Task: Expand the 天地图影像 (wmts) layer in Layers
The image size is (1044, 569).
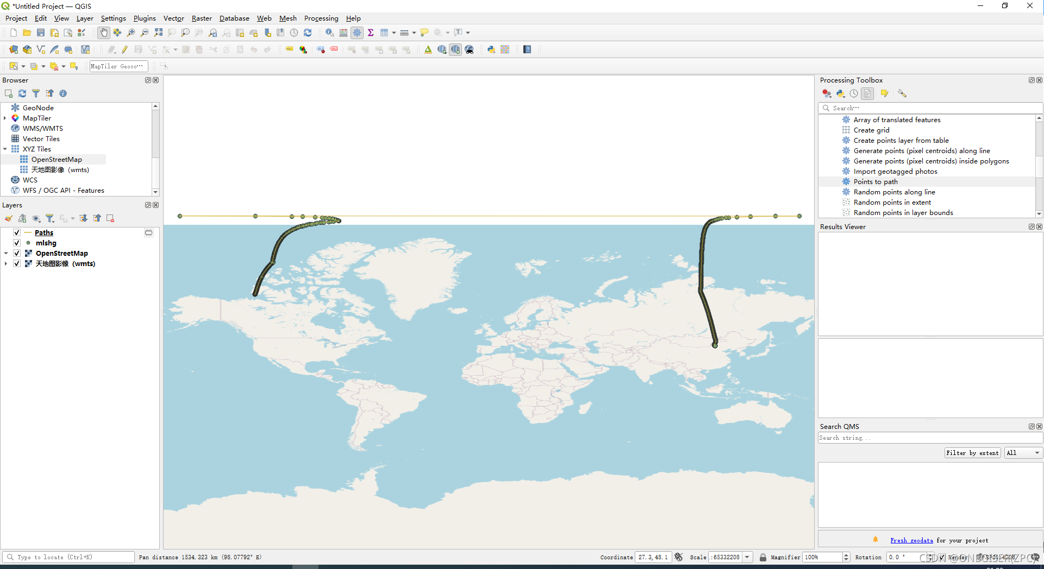Action: 6,263
